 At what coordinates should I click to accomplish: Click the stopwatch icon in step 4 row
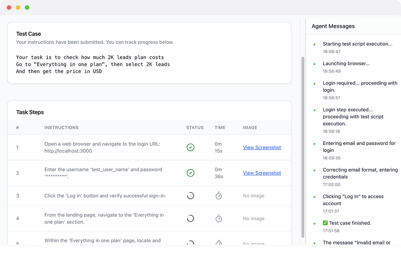219,218
